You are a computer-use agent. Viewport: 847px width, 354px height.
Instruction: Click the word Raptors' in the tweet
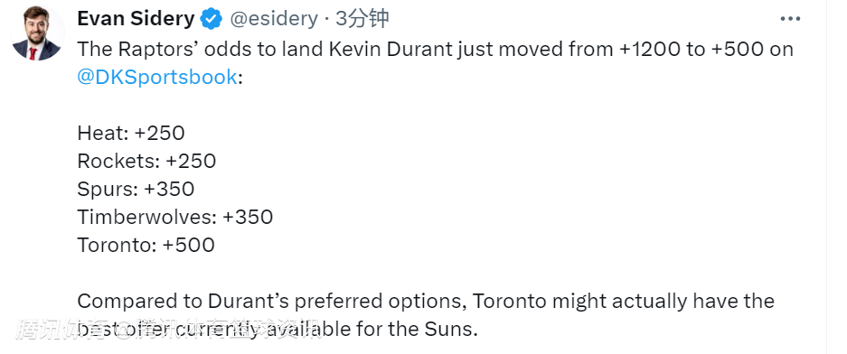155,50
